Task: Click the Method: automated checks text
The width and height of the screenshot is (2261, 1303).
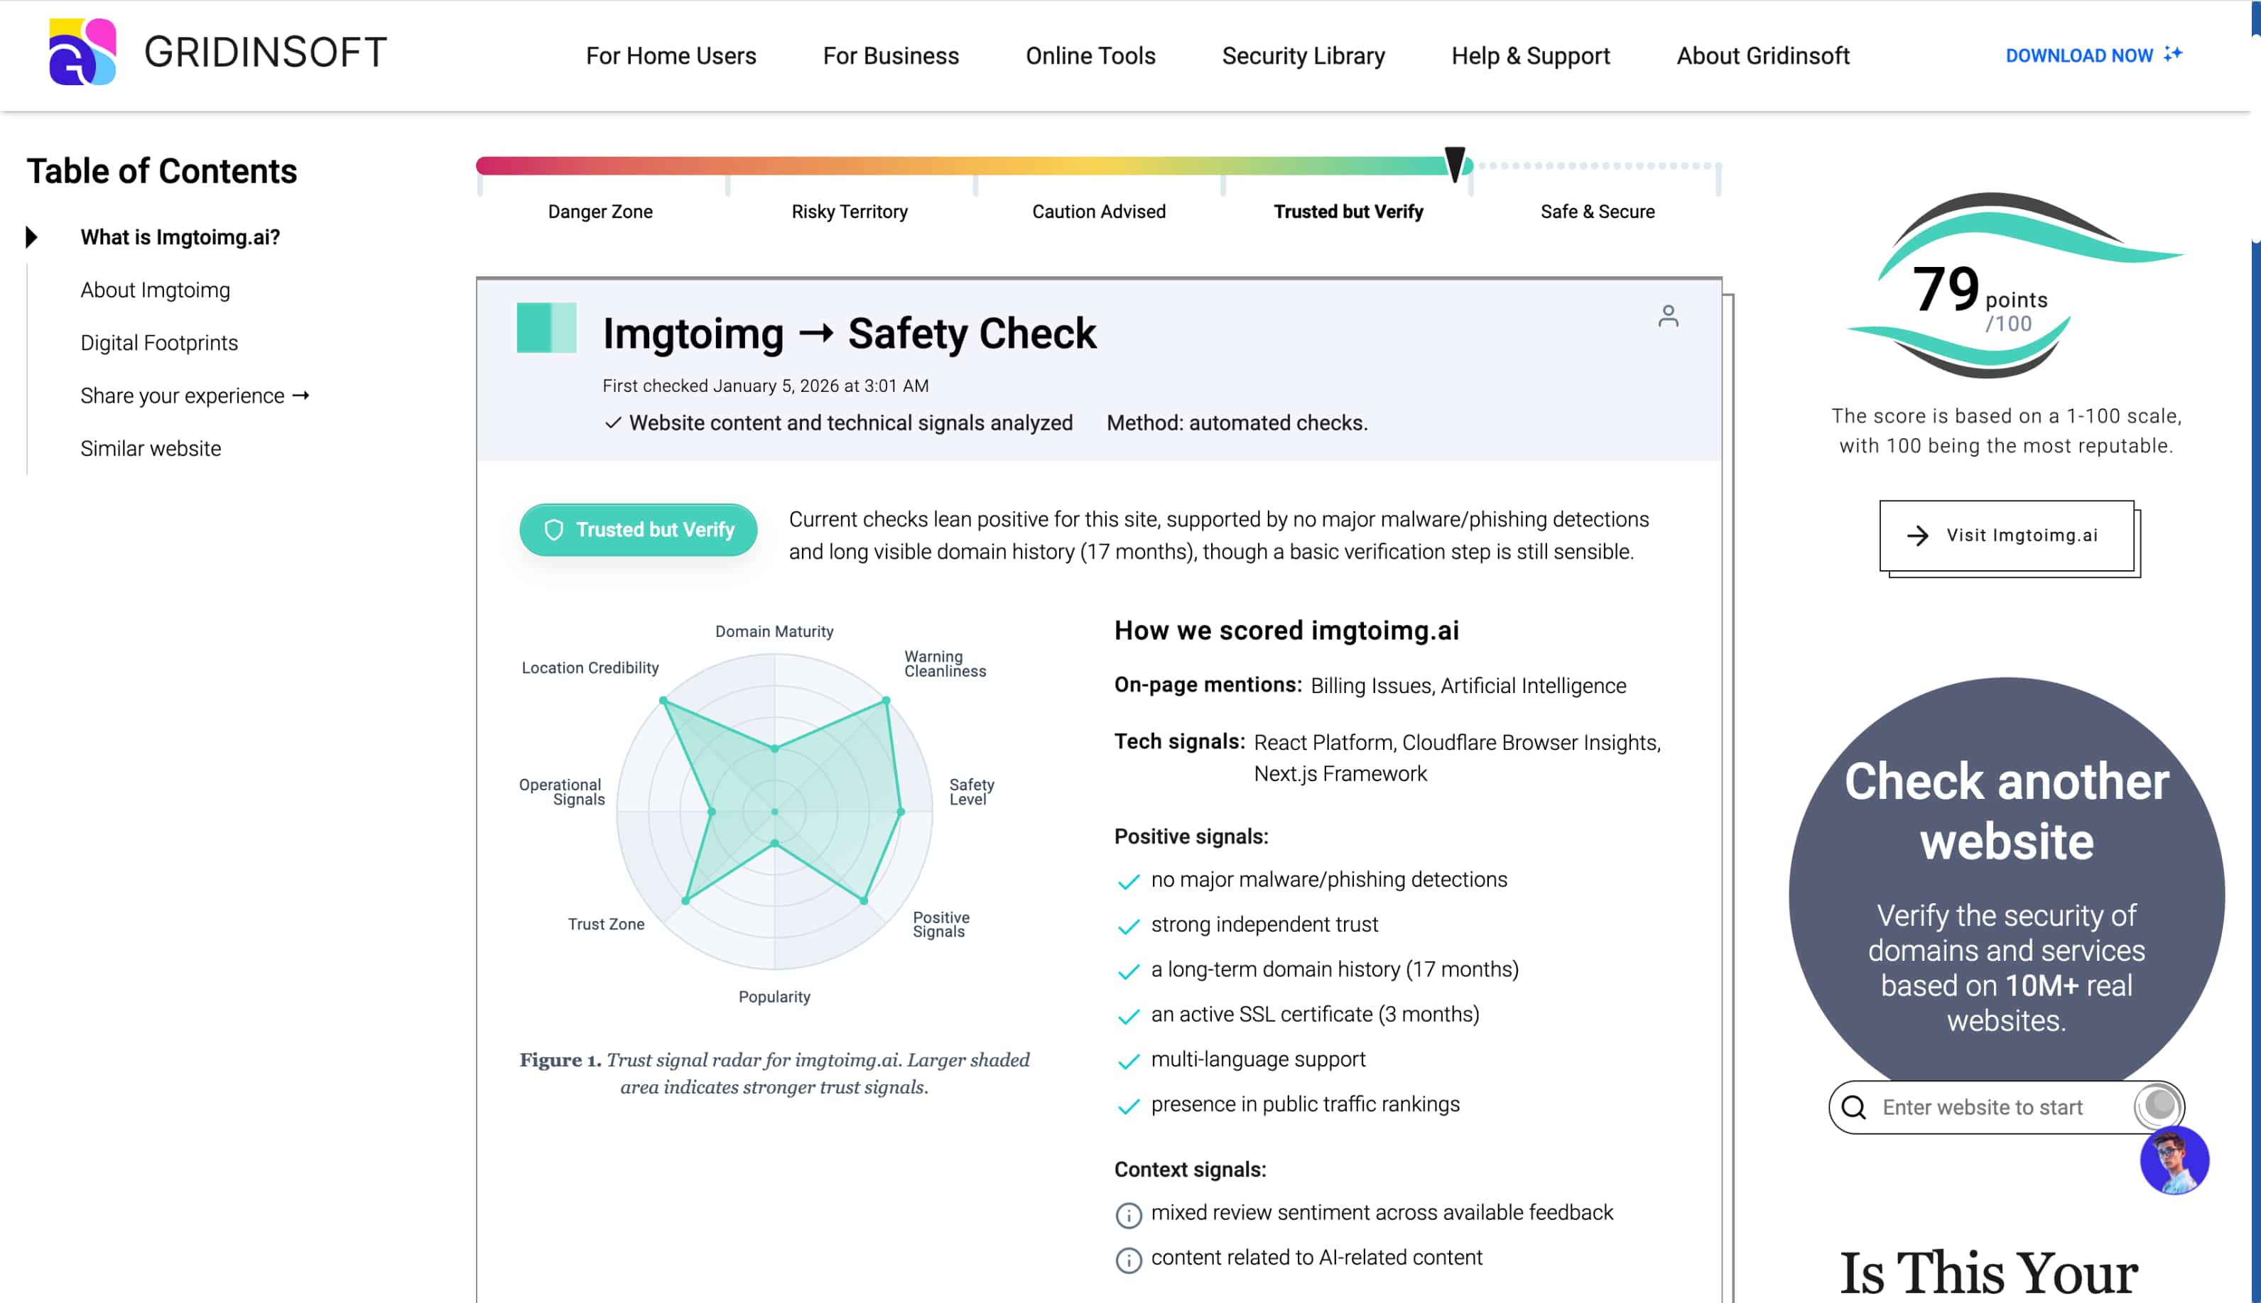Action: tap(1237, 423)
